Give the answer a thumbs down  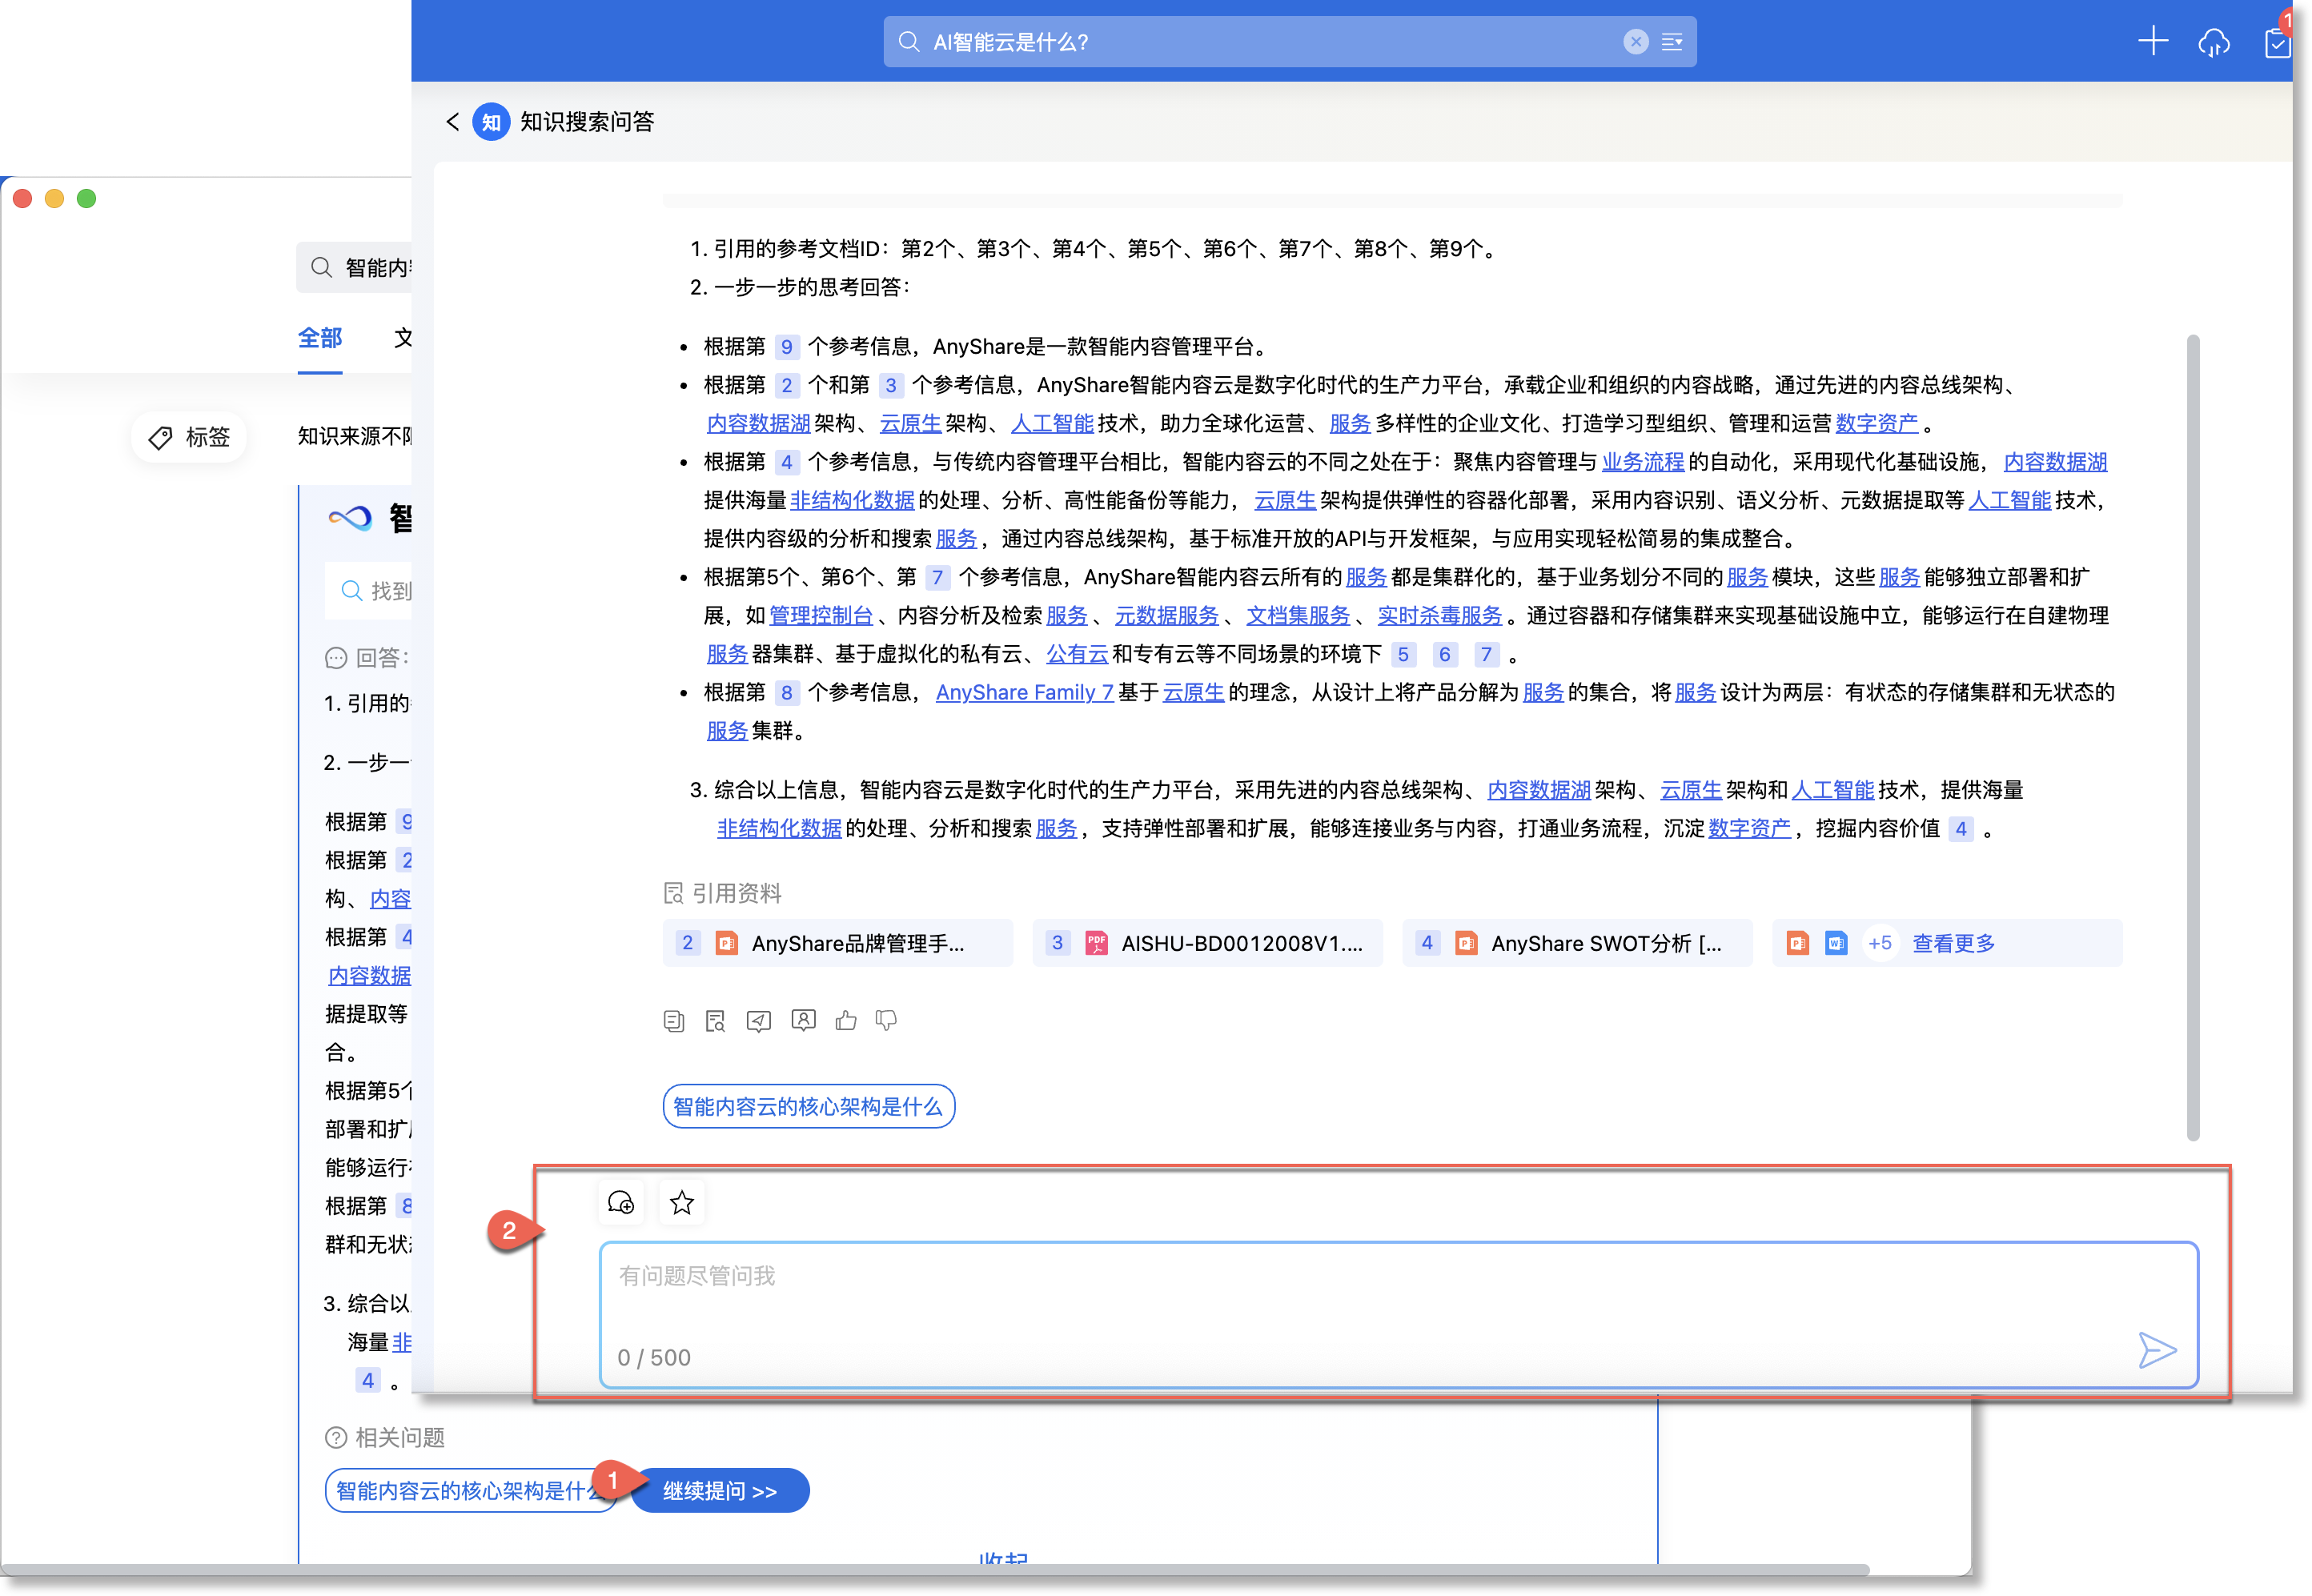pyautogui.click(x=886, y=1020)
